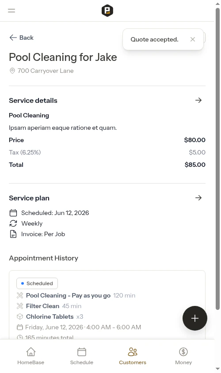Dismiss the Quote accepted notification
This screenshot has height=373, width=221.
[x=193, y=39]
